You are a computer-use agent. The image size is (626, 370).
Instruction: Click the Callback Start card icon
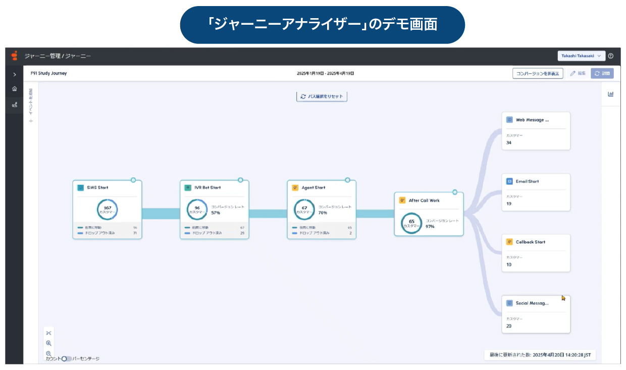coord(509,242)
